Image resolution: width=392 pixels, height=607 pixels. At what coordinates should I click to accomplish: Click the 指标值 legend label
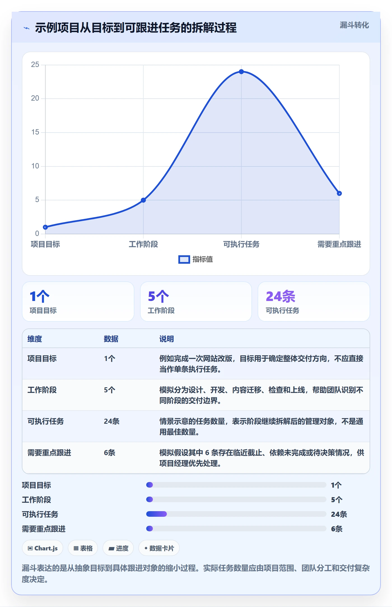(203, 260)
